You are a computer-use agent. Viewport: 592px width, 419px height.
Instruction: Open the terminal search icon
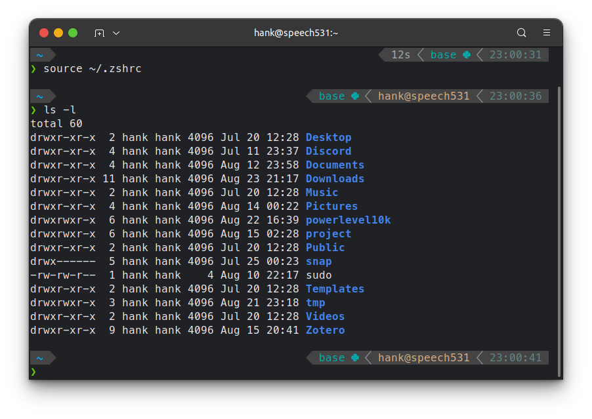coord(522,33)
